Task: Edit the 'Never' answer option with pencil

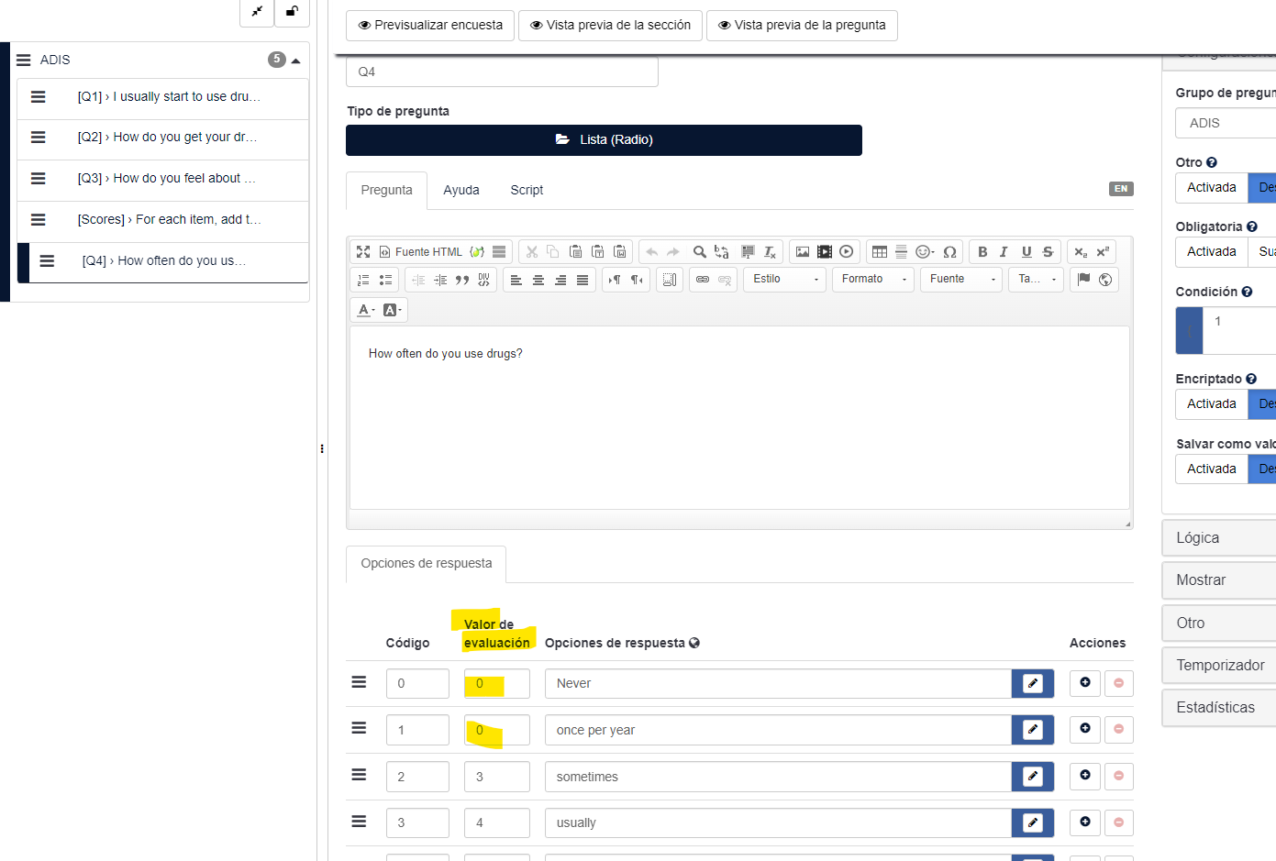Action: 1032,683
